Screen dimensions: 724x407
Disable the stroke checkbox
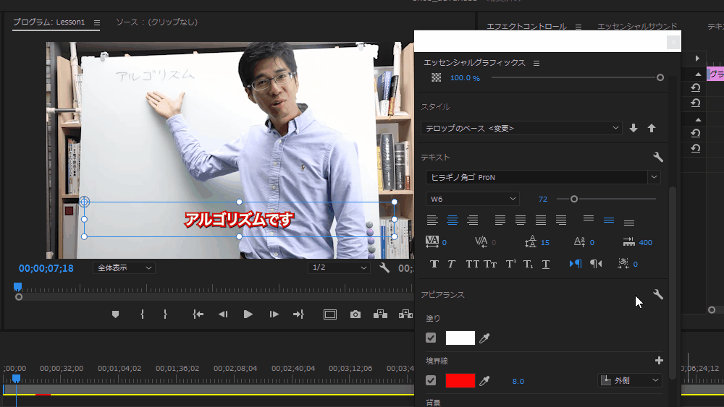tap(431, 380)
